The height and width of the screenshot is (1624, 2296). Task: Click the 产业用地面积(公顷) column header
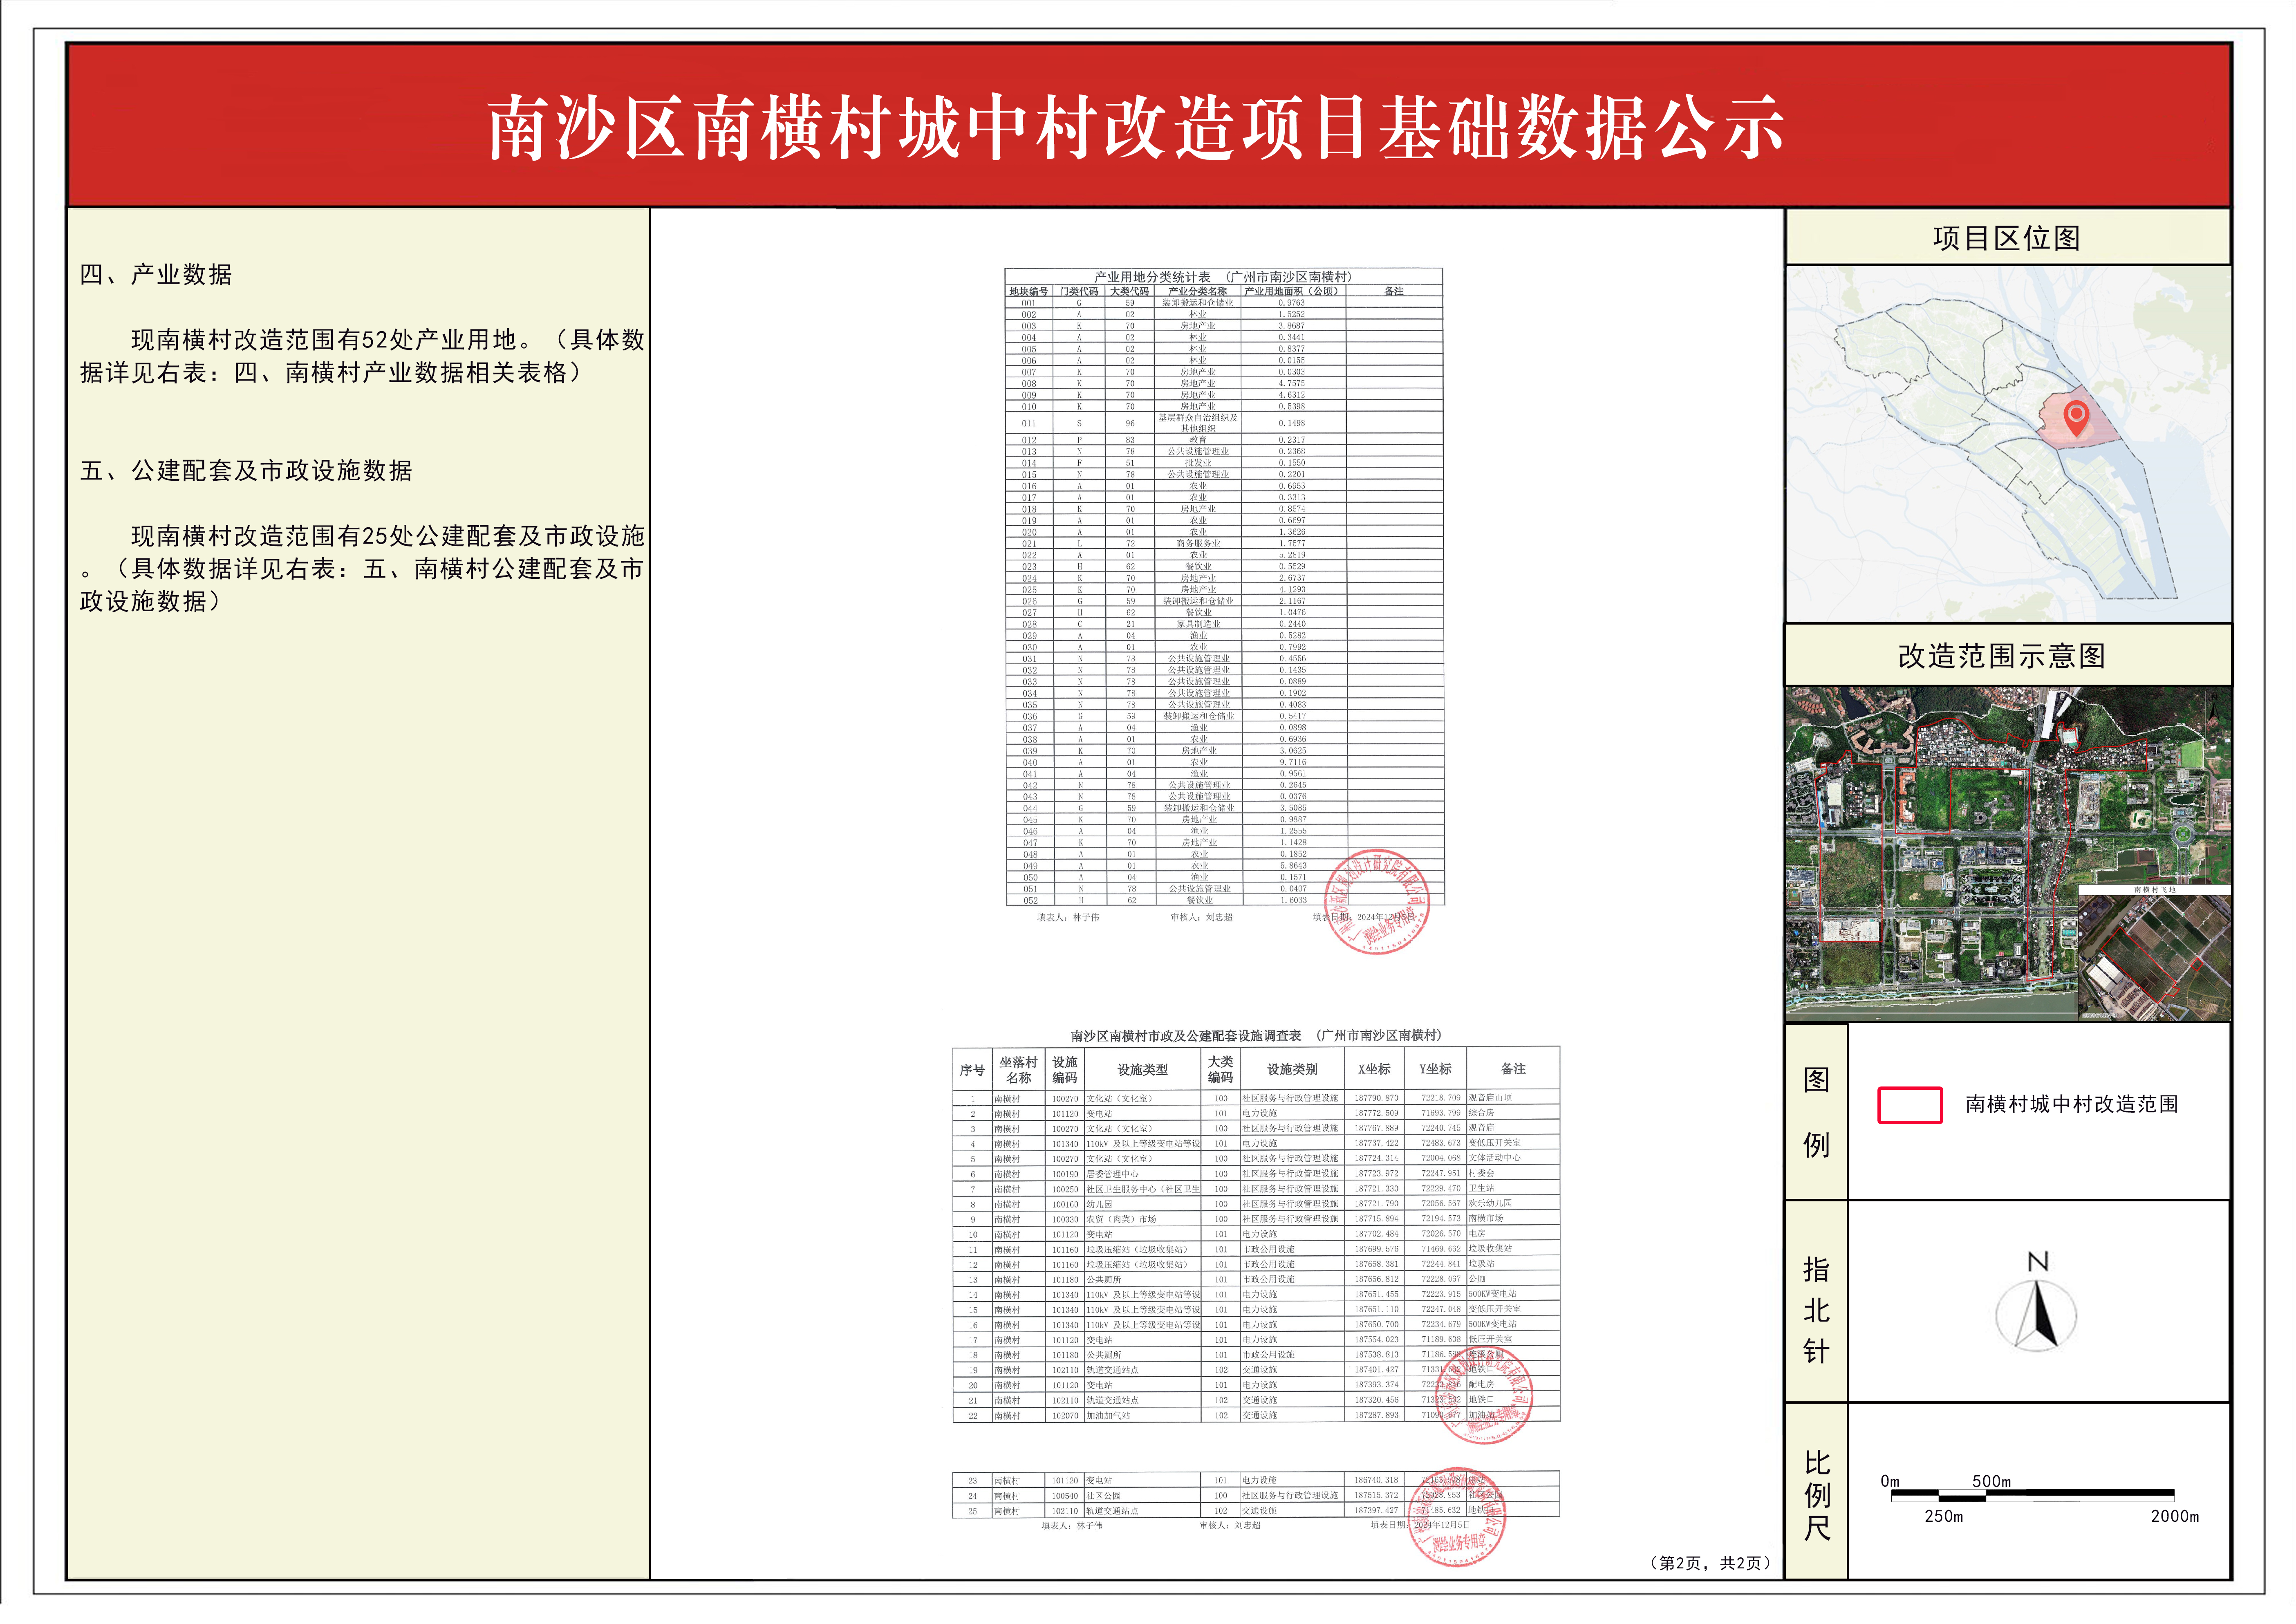pyautogui.click(x=1292, y=291)
